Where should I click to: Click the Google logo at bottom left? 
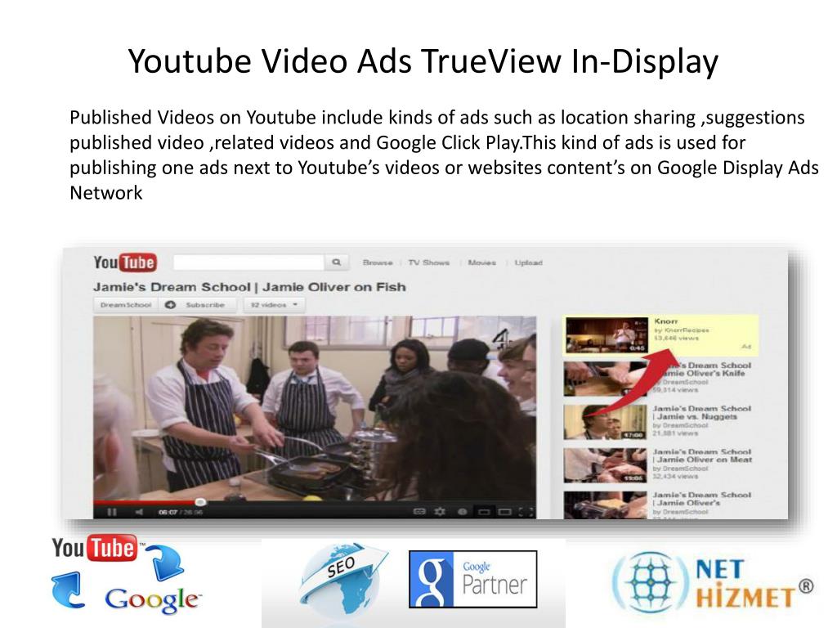(152, 599)
